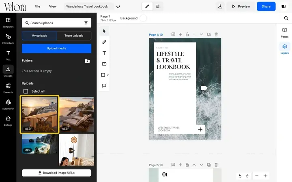292x182 pixels.
Task: Click the Share button
Action: click(266, 6)
